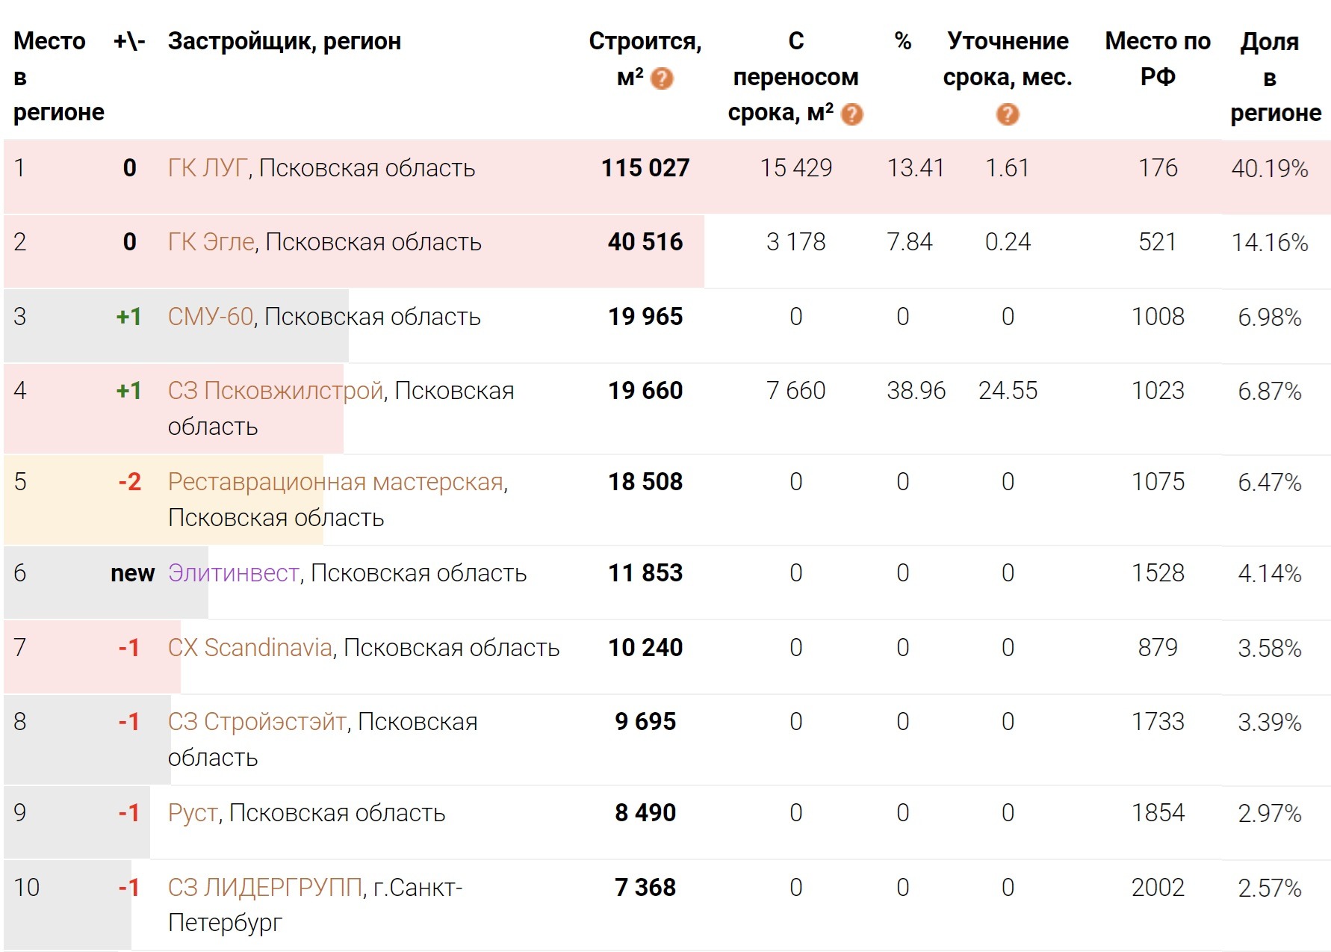Open the СЗ Стройэстэйт link

coord(257,722)
